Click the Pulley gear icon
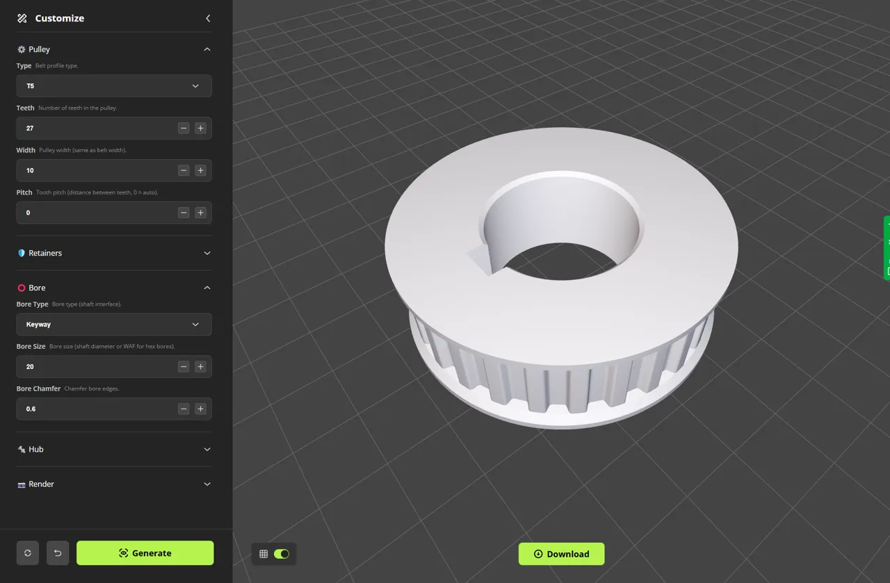Viewport: 890px width, 583px height. [22, 49]
